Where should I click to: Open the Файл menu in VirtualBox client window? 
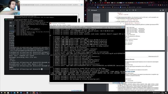[51, 25]
